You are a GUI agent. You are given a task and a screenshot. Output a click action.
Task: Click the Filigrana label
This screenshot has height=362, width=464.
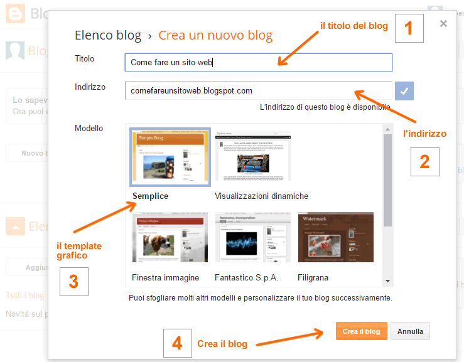(x=313, y=278)
